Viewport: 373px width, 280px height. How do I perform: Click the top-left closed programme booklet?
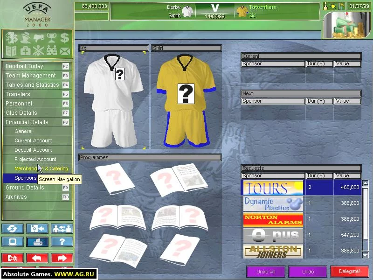pos(115,178)
